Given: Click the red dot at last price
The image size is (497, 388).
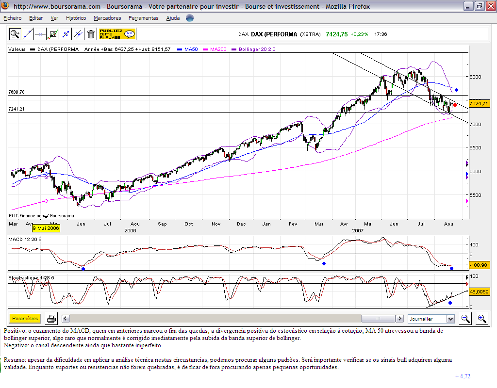Looking at the screenshot, I should [x=455, y=105].
